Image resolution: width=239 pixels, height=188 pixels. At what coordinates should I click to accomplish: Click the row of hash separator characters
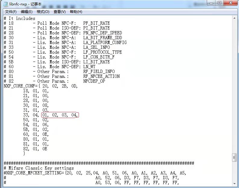[99, 164]
